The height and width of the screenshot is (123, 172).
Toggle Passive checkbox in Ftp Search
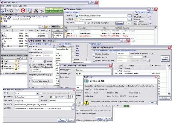tap(45, 61)
